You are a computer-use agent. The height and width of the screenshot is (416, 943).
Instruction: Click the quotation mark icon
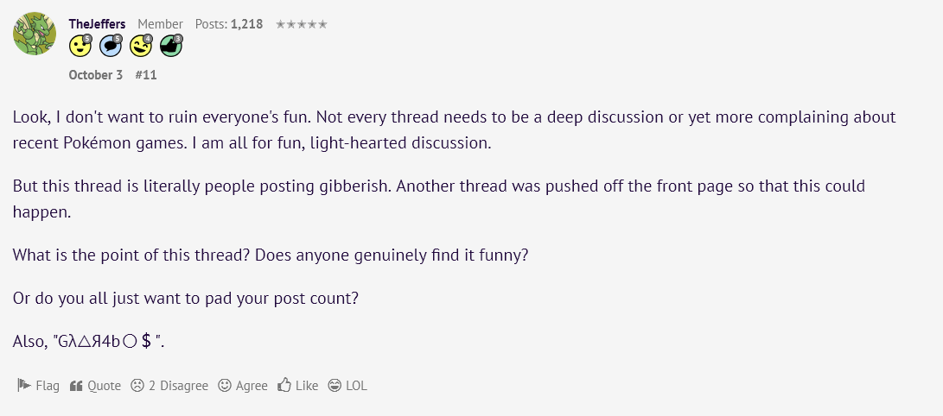pos(76,386)
